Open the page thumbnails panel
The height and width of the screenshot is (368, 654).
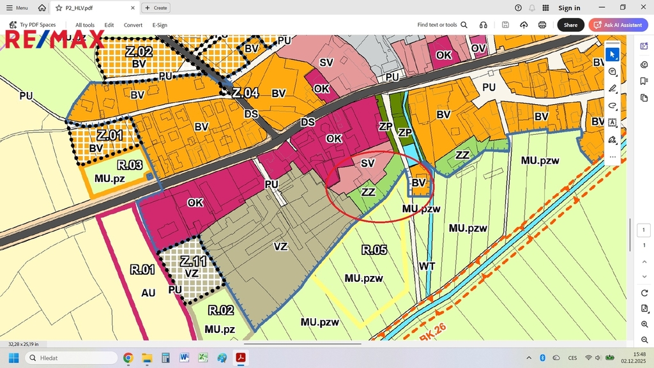pos(644,98)
